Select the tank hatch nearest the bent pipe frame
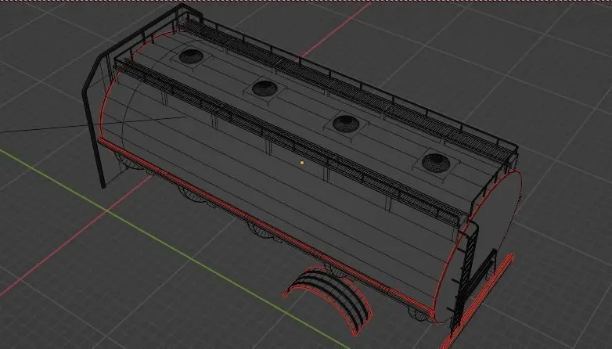Image resolution: width=612 pixels, height=349 pixels. [191, 56]
